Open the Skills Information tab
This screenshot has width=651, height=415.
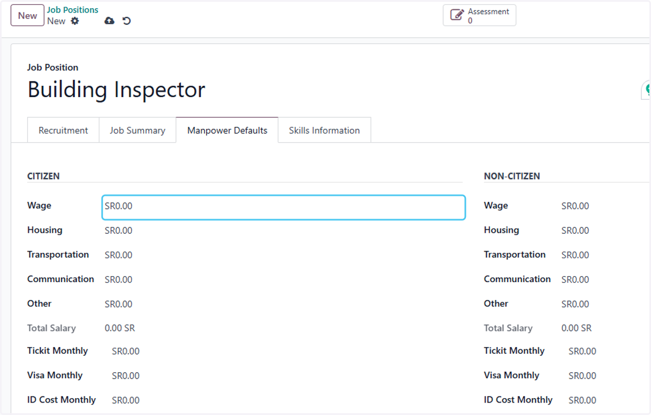click(324, 130)
